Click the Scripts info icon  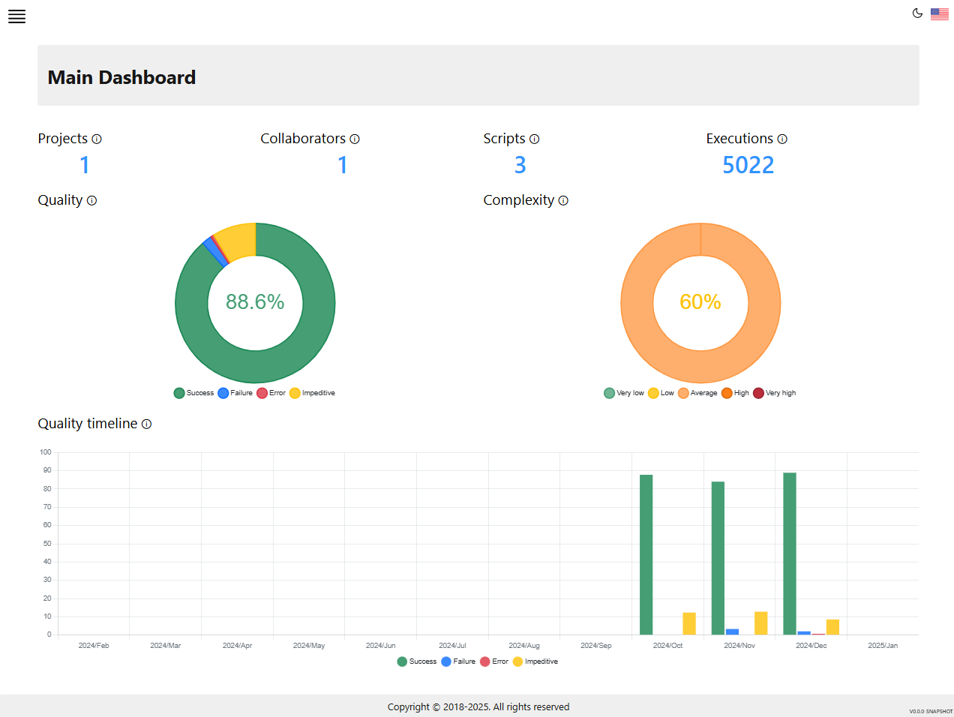click(534, 139)
